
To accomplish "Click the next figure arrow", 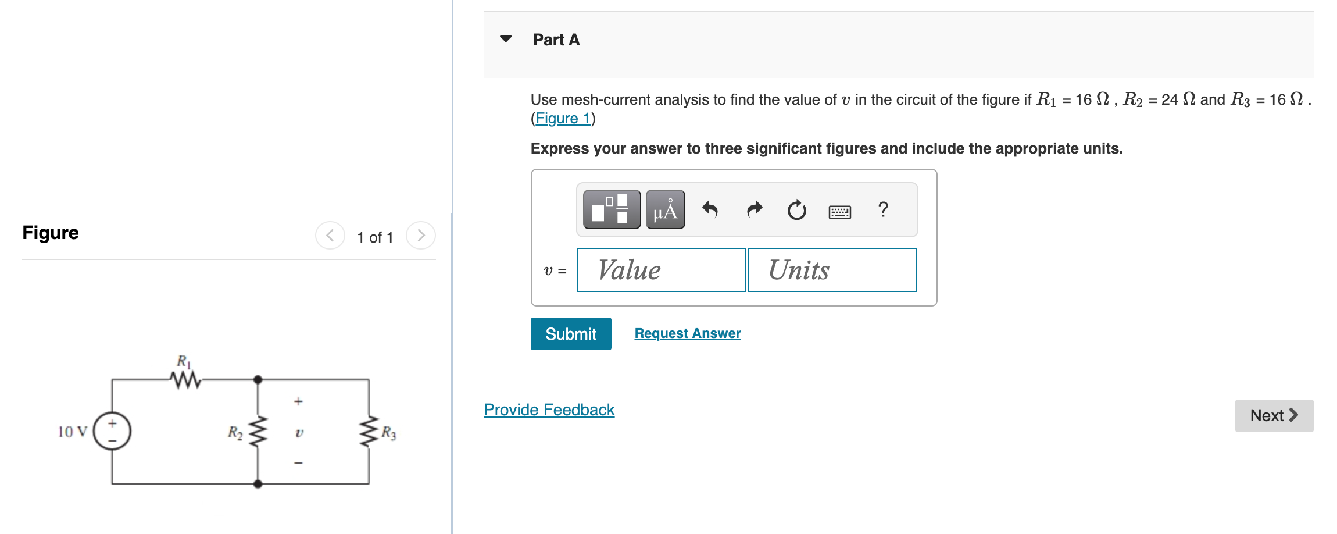I will (x=421, y=236).
